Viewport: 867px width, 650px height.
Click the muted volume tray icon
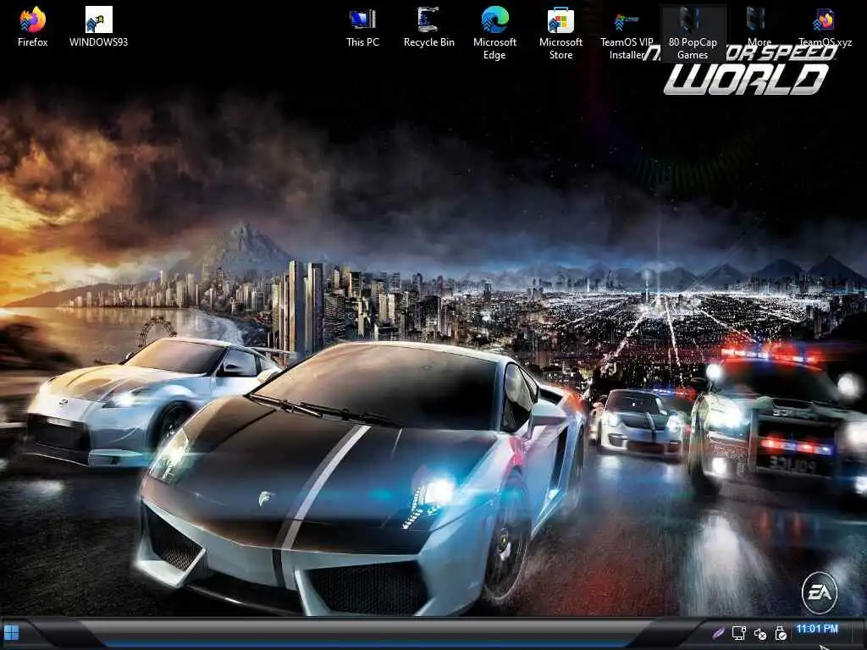[759, 633]
